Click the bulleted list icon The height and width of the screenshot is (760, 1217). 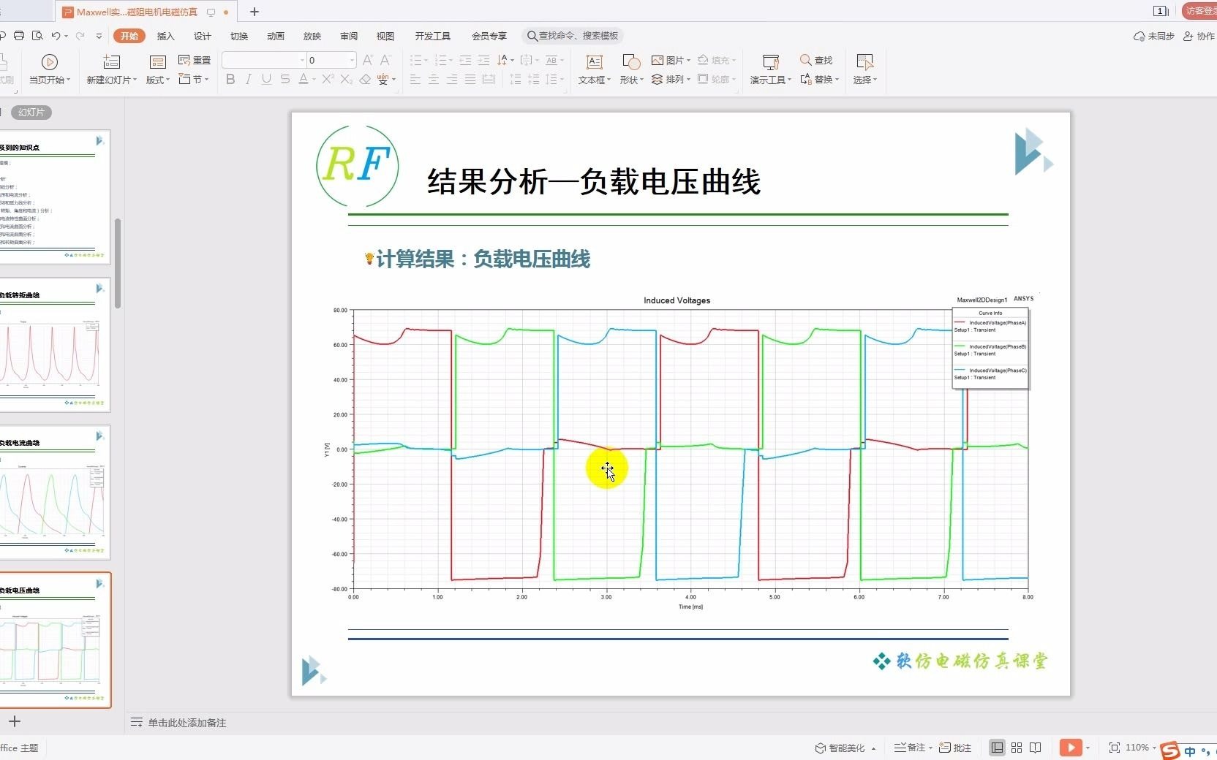pos(417,60)
